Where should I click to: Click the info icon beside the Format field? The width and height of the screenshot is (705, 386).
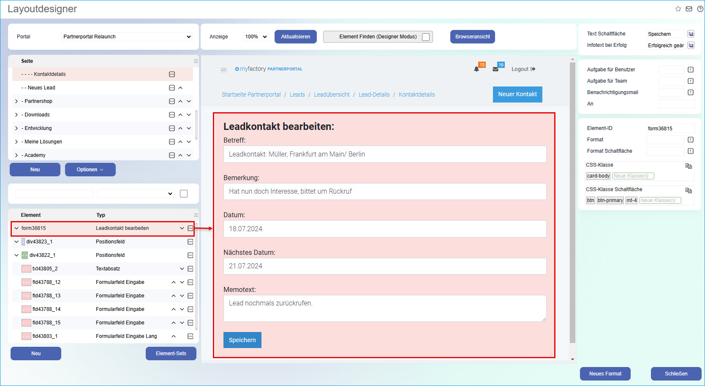pos(691,139)
